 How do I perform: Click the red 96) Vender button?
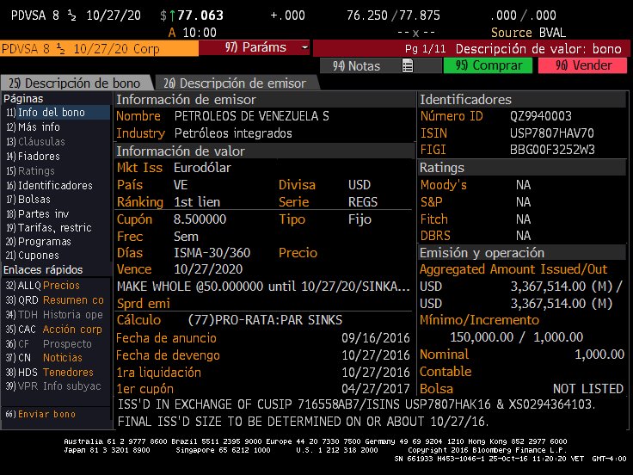point(582,65)
